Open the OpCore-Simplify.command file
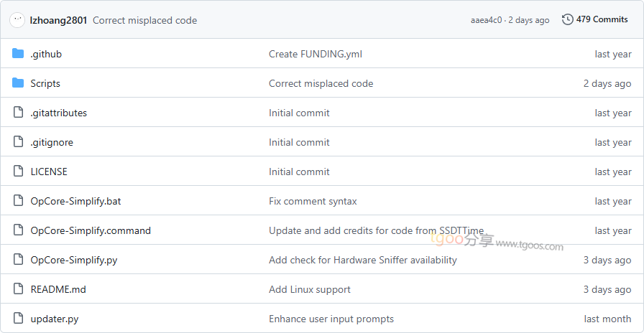 (x=91, y=230)
